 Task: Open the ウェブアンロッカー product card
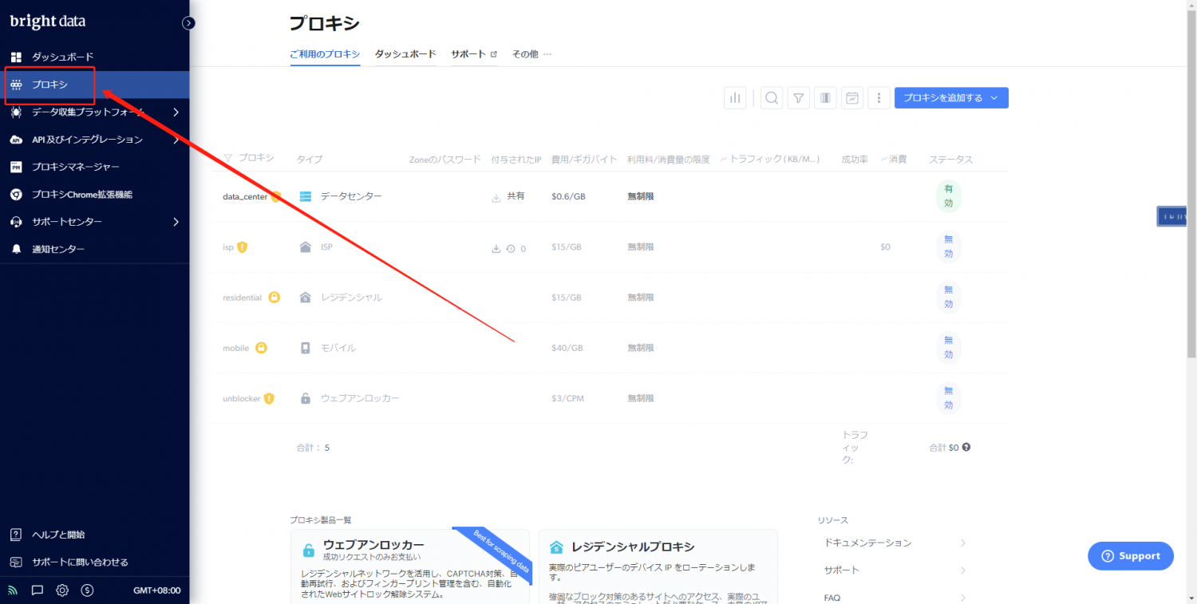[x=409, y=566]
